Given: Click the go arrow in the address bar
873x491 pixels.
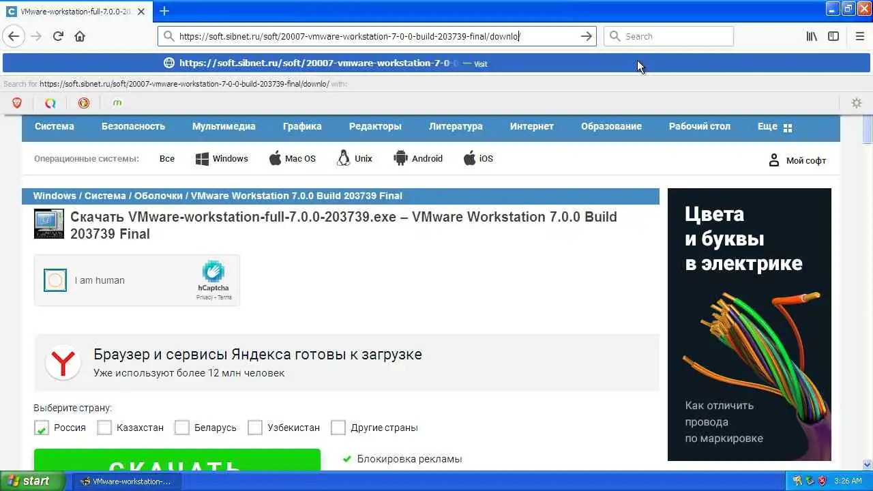Looking at the screenshot, I should tap(586, 36).
